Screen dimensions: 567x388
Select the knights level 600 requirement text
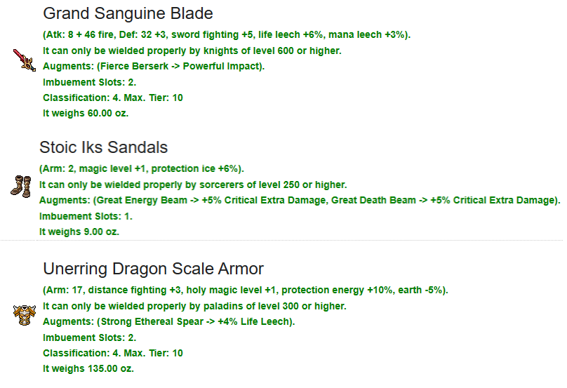click(x=192, y=51)
